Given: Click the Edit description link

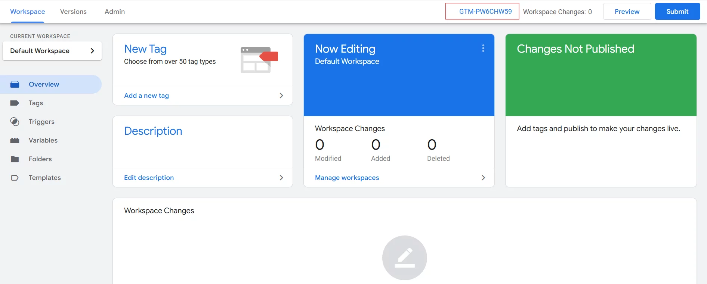Looking at the screenshot, I should click(149, 178).
